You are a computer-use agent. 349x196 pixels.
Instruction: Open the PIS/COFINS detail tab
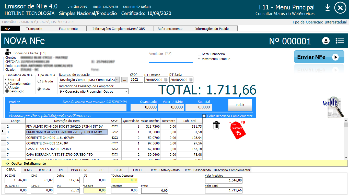point(79,170)
